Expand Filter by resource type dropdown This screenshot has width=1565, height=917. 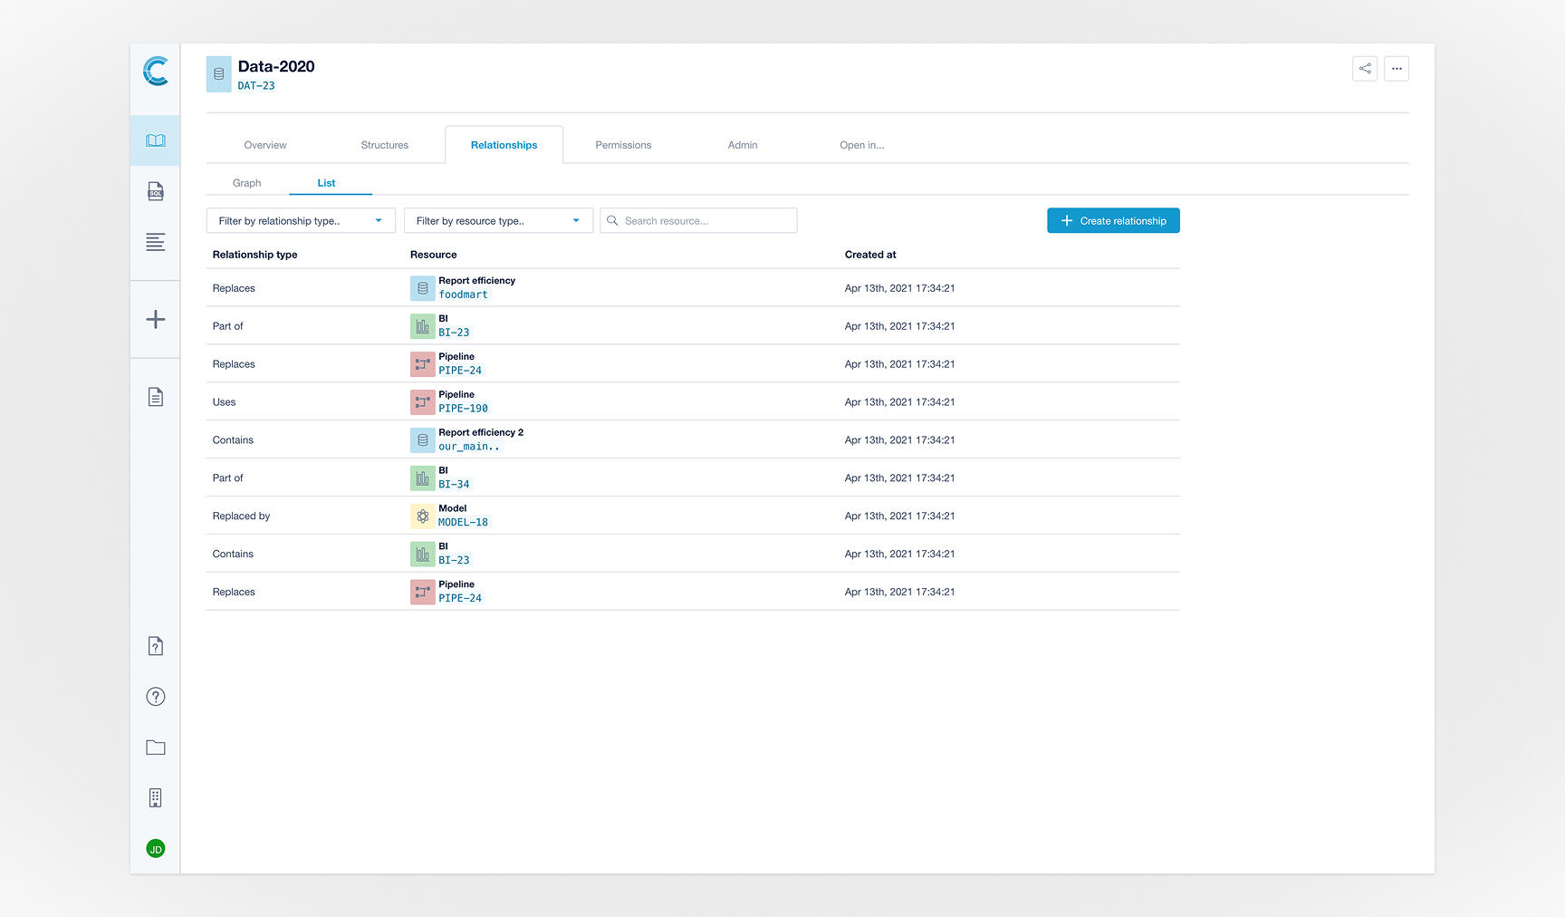tap(498, 221)
